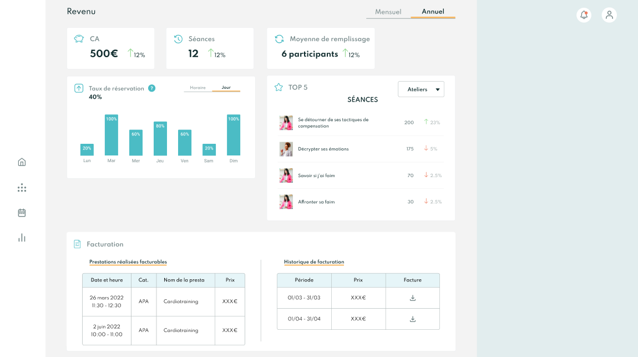638x357 pixels.
Task: Toggle the chart to Horaire view
Action: 198,88
